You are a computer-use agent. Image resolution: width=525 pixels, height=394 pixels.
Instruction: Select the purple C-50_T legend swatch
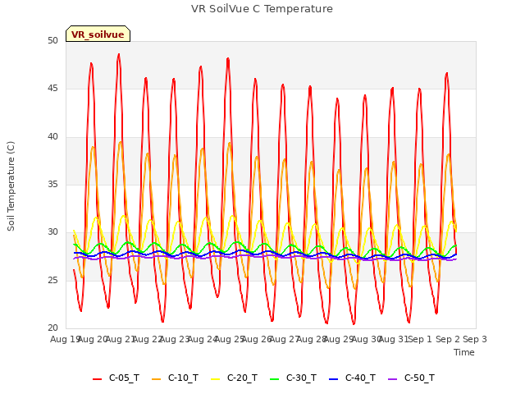click(392, 378)
